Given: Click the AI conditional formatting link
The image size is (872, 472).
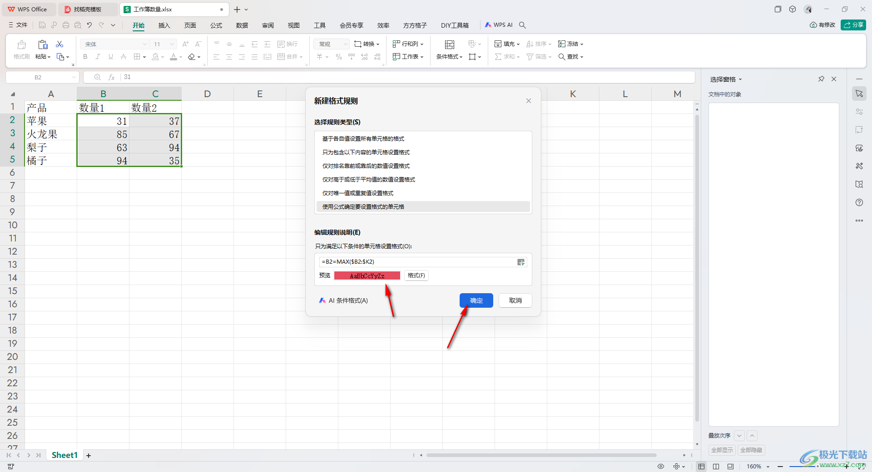Looking at the screenshot, I should pos(343,300).
